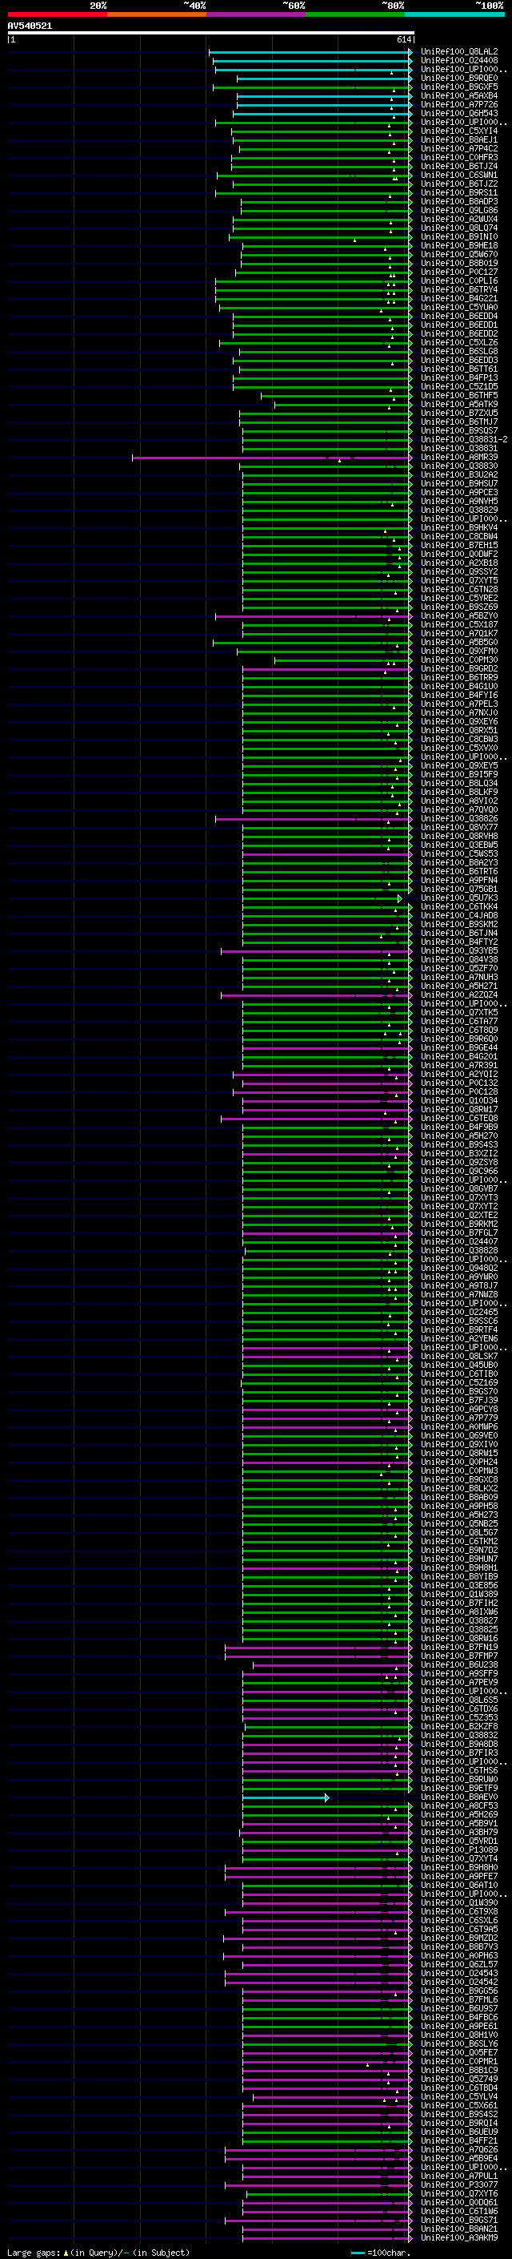512x2259 pixels.
Task: Open hit UniRef100_B9HKV4
Action: (458, 527)
